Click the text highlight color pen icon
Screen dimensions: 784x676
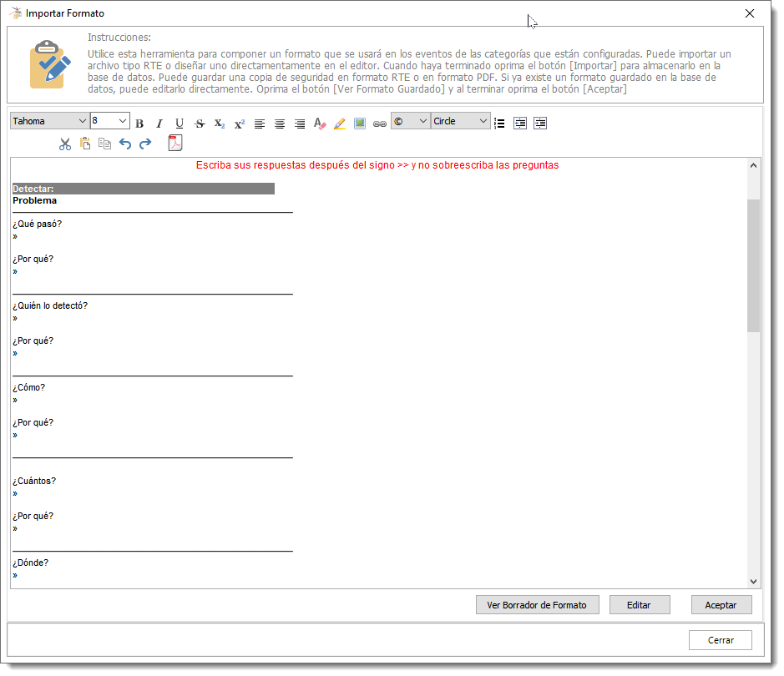tap(340, 124)
